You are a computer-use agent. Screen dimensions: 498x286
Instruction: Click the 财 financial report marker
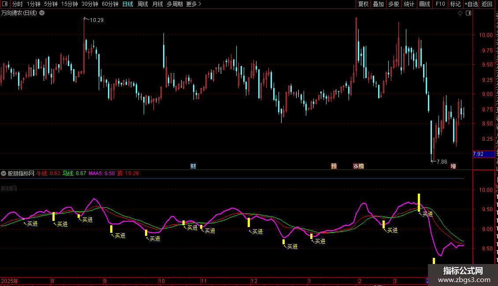click(193, 166)
